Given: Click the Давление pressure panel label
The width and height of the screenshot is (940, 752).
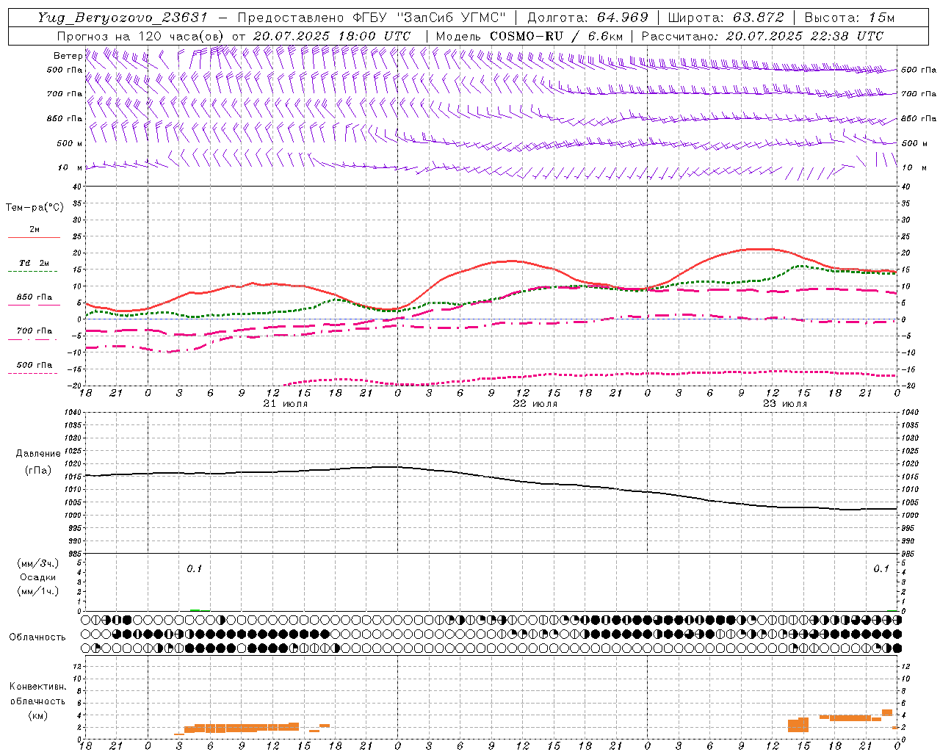Looking at the screenshot, I should click(38, 454).
